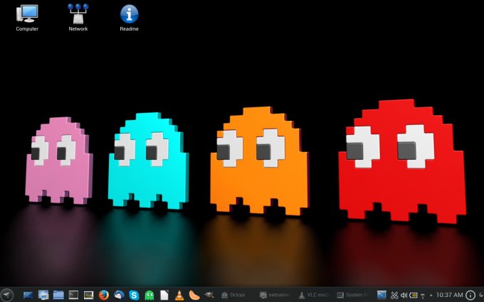The width and height of the screenshot is (484, 302).
Task: Launch the desktop windows preview icon
Action: 43,295
